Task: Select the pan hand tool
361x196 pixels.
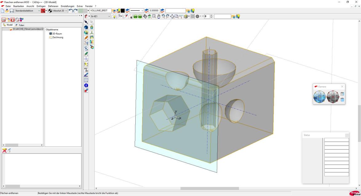Action: point(159,16)
